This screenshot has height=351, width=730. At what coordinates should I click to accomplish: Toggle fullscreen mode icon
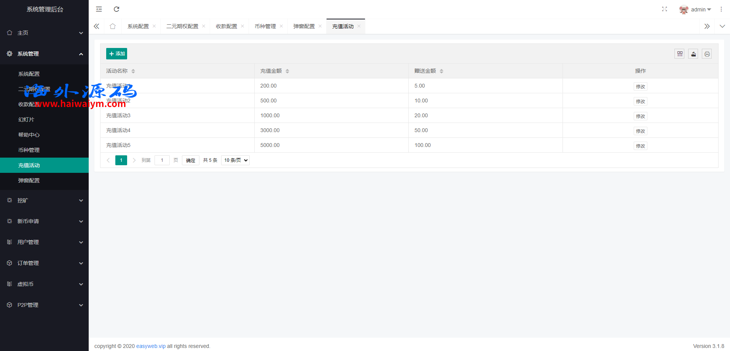click(x=664, y=9)
